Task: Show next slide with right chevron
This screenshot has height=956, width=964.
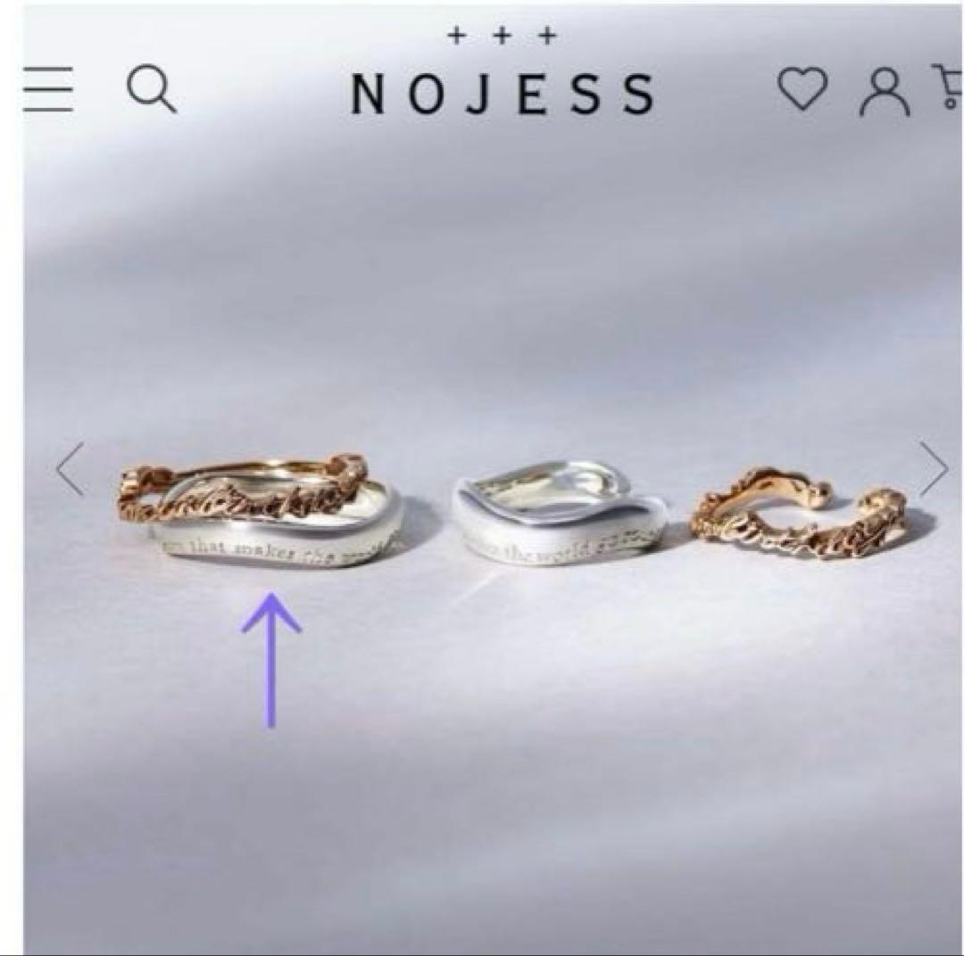Action: [934, 467]
